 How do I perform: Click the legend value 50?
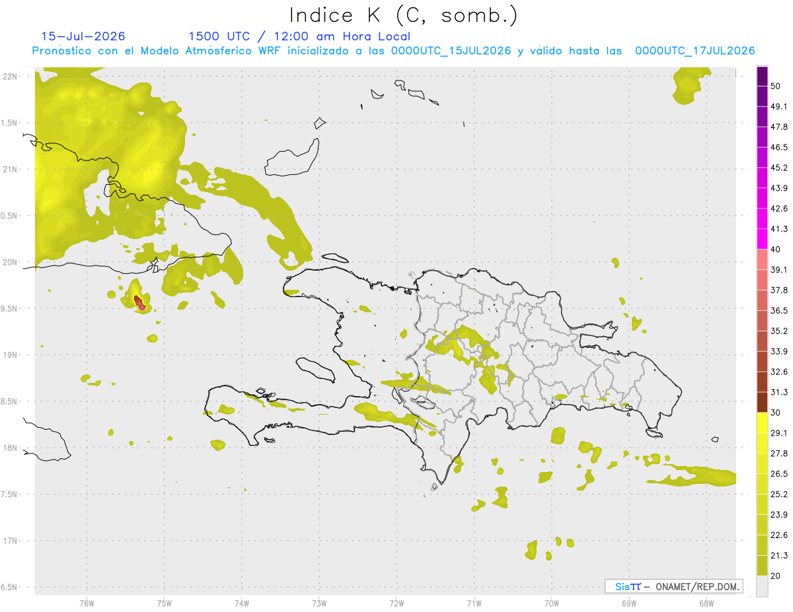(775, 86)
